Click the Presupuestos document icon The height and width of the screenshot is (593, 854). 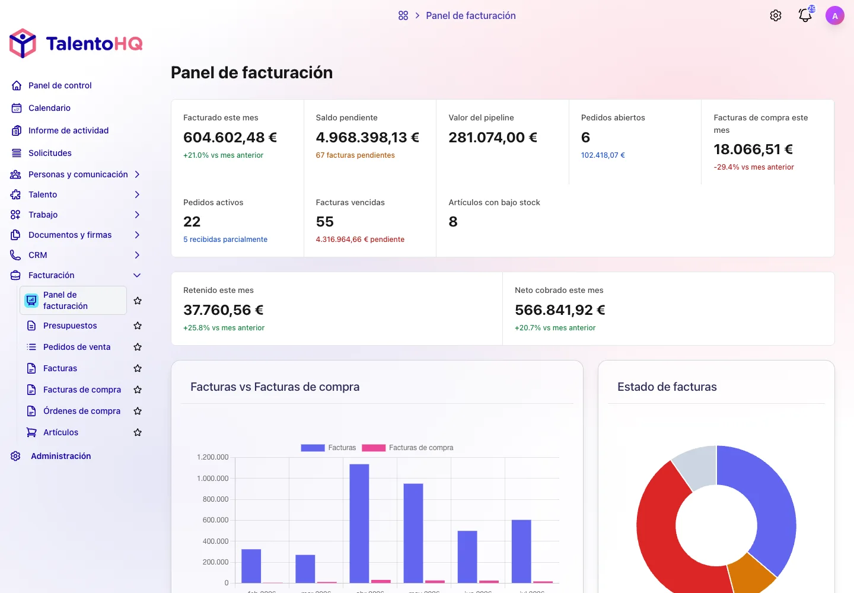pos(31,326)
